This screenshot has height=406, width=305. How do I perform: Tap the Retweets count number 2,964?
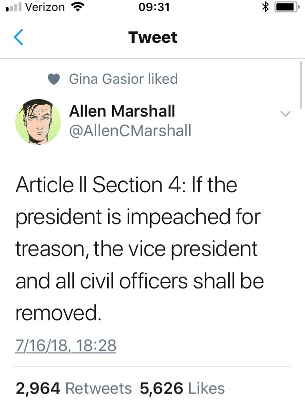click(x=38, y=388)
